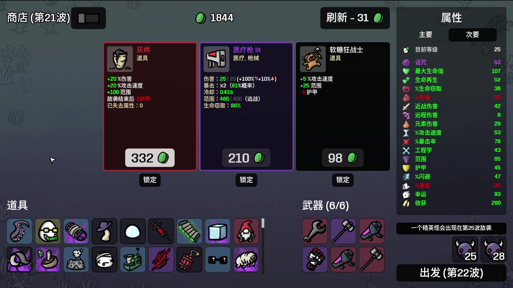Start wave 22 with 出发 button
The image size is (513, 288).
tap(451, 273)
